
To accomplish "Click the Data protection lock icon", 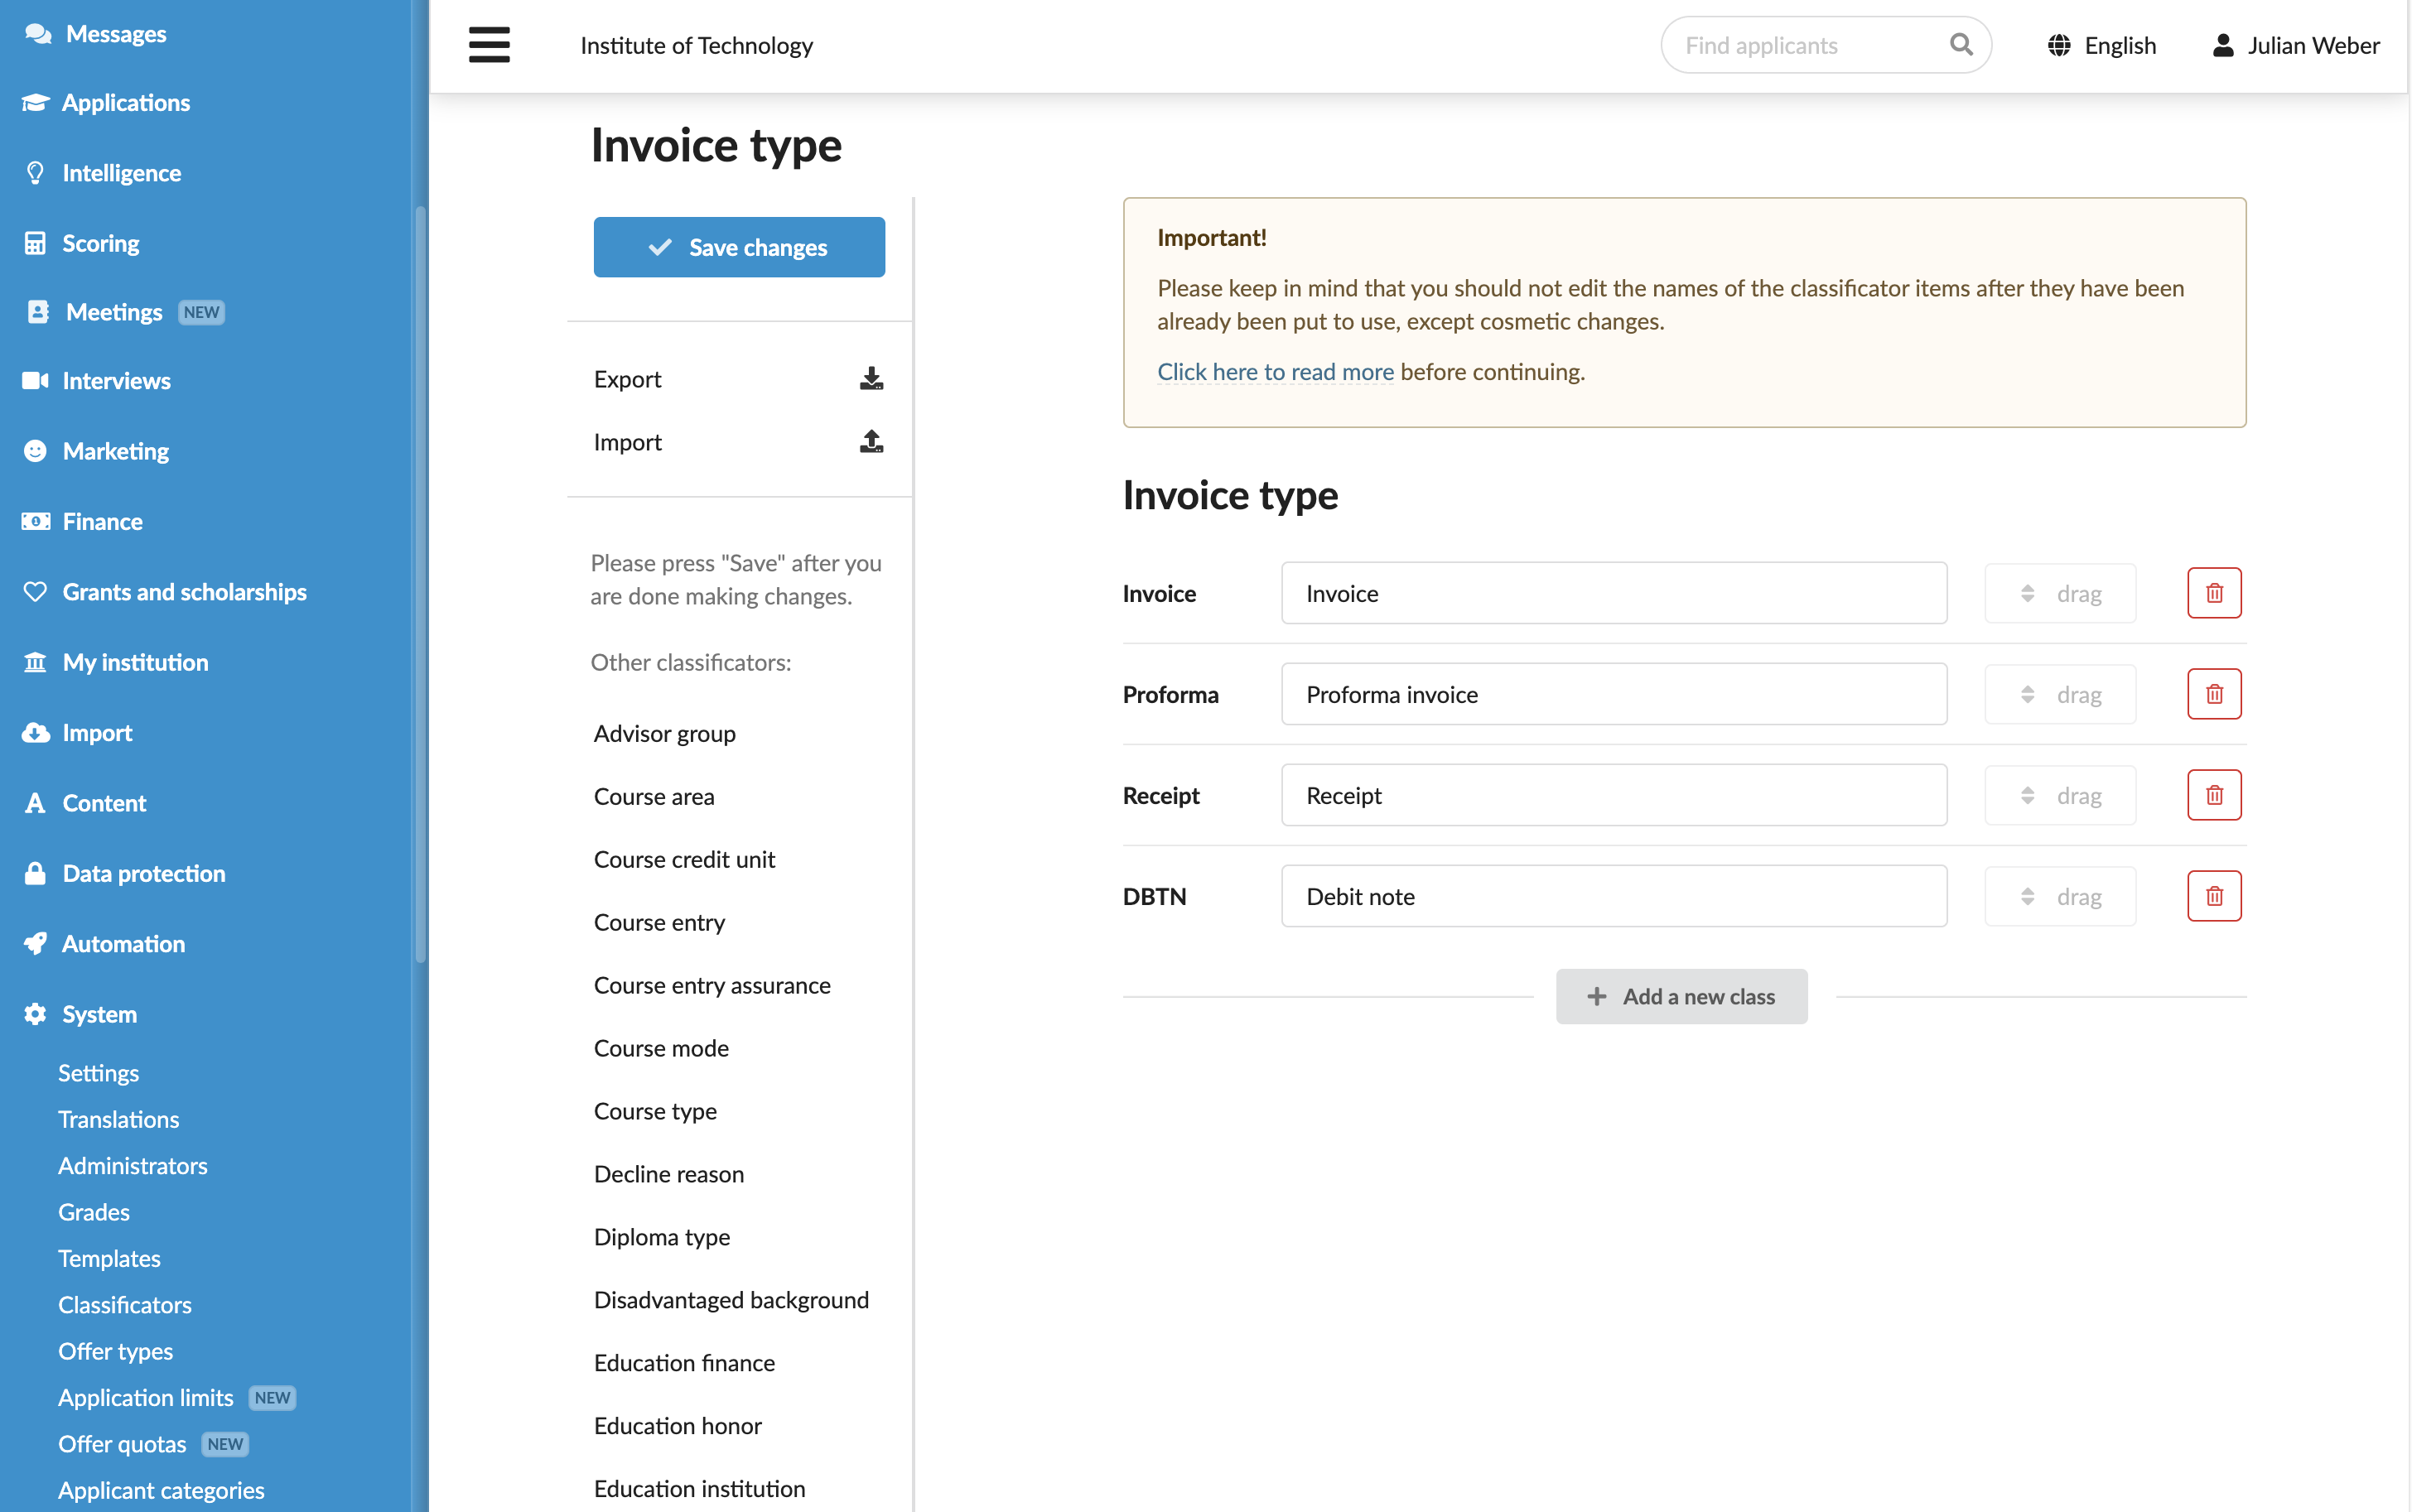I will [35, 873].
